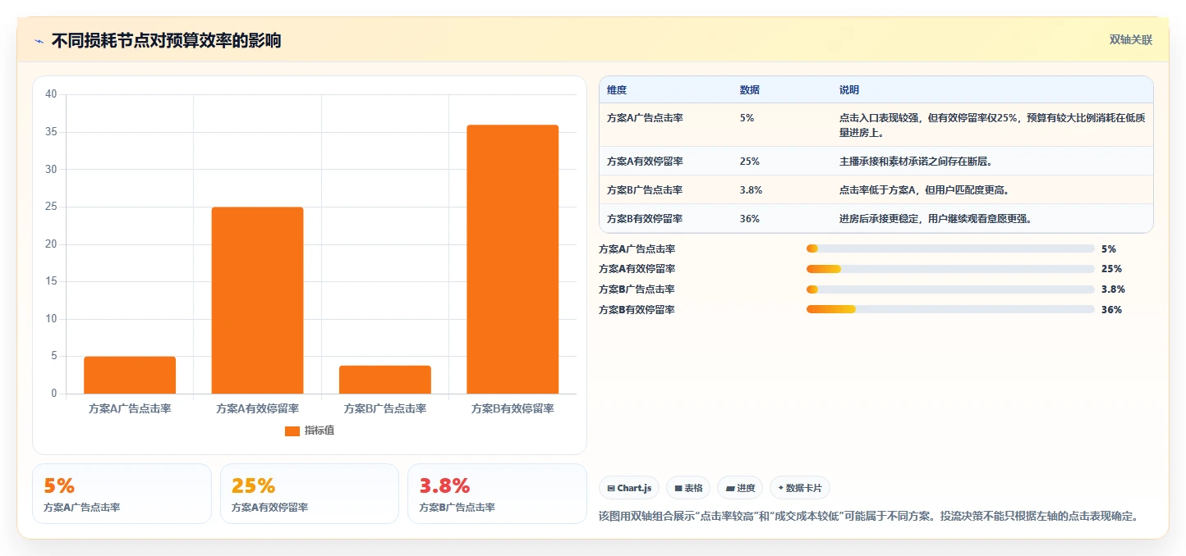Click the progress list label 方案B有效停留率
The width and height of the screenshot is (1186, 556).
click(x=637, y=310)
